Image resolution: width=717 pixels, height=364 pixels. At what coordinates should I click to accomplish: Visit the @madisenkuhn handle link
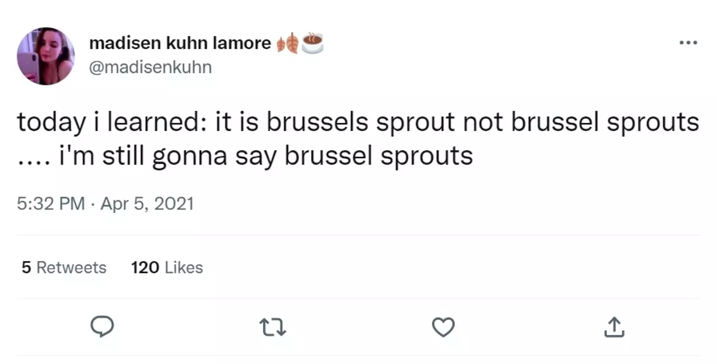point(150,67)
